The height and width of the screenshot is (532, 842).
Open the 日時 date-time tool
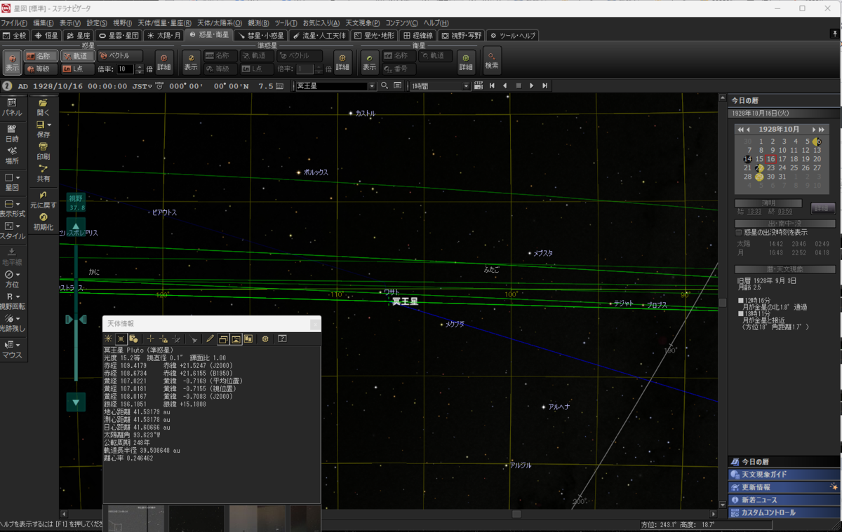click(12, 133)
